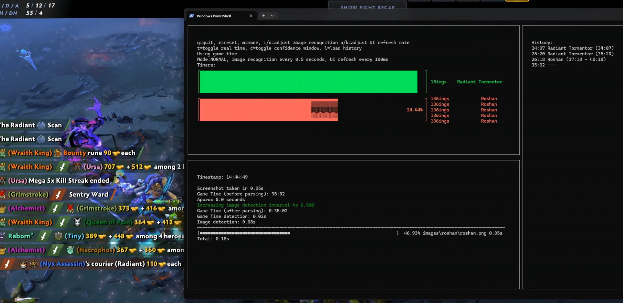Click the "Timestamp: 14:44:49" line
Image resolution: width=623 pixels, height=303 pixels.
coord(222,177)
